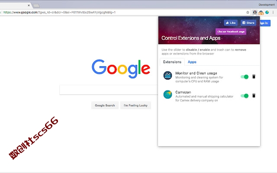Click the Google Search button
Image resolution: width=277 pixels, height=173 pixels.
(x=105, y=106)
